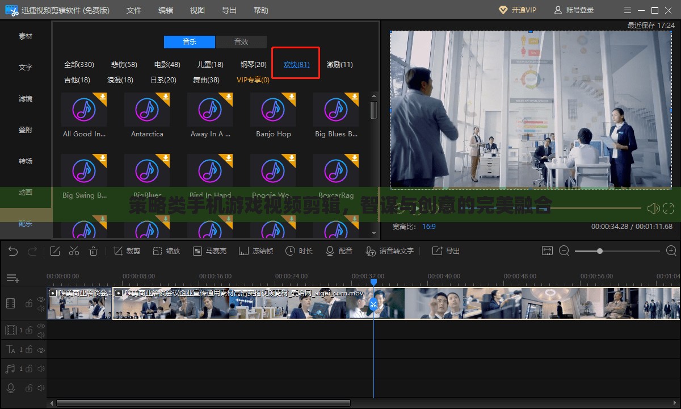Download the Antarctica music track
The width and height of the screenshot is (681, 409).
(x=166, y=97)
